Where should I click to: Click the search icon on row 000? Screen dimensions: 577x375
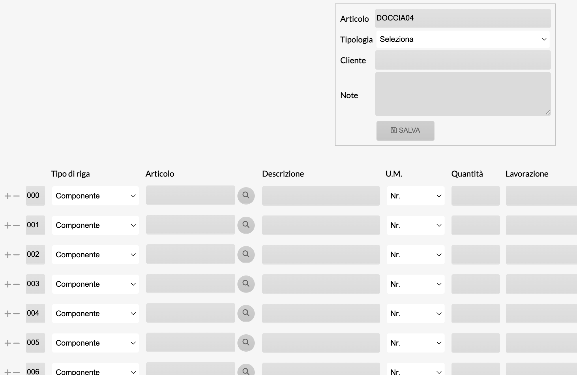pos(246,196)
